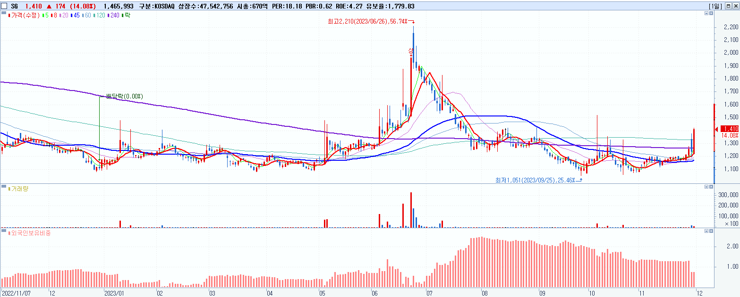Click the 배당락(0.00%) ex-dividend marker label
The width and height of the screenshot is (740, 297).
pos(124,97)
